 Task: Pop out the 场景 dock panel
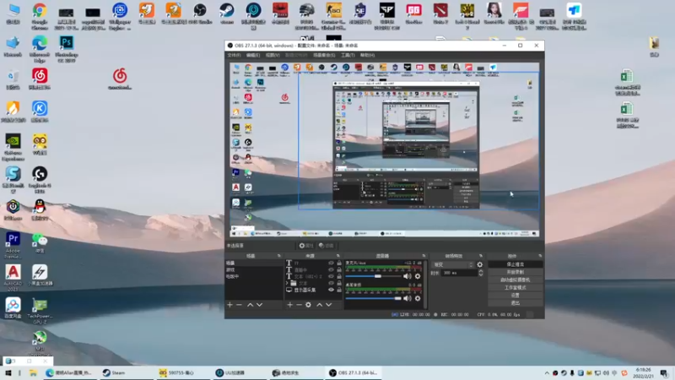(278, 256)
